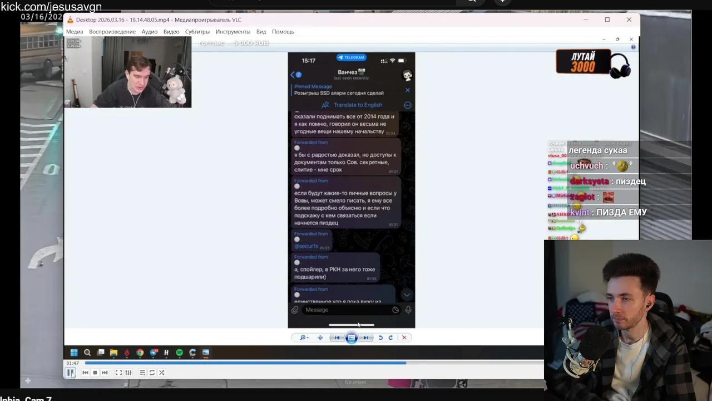Tap Translate to English
Image resolution: width=712 pixels, height=401 pixels.
352,105
